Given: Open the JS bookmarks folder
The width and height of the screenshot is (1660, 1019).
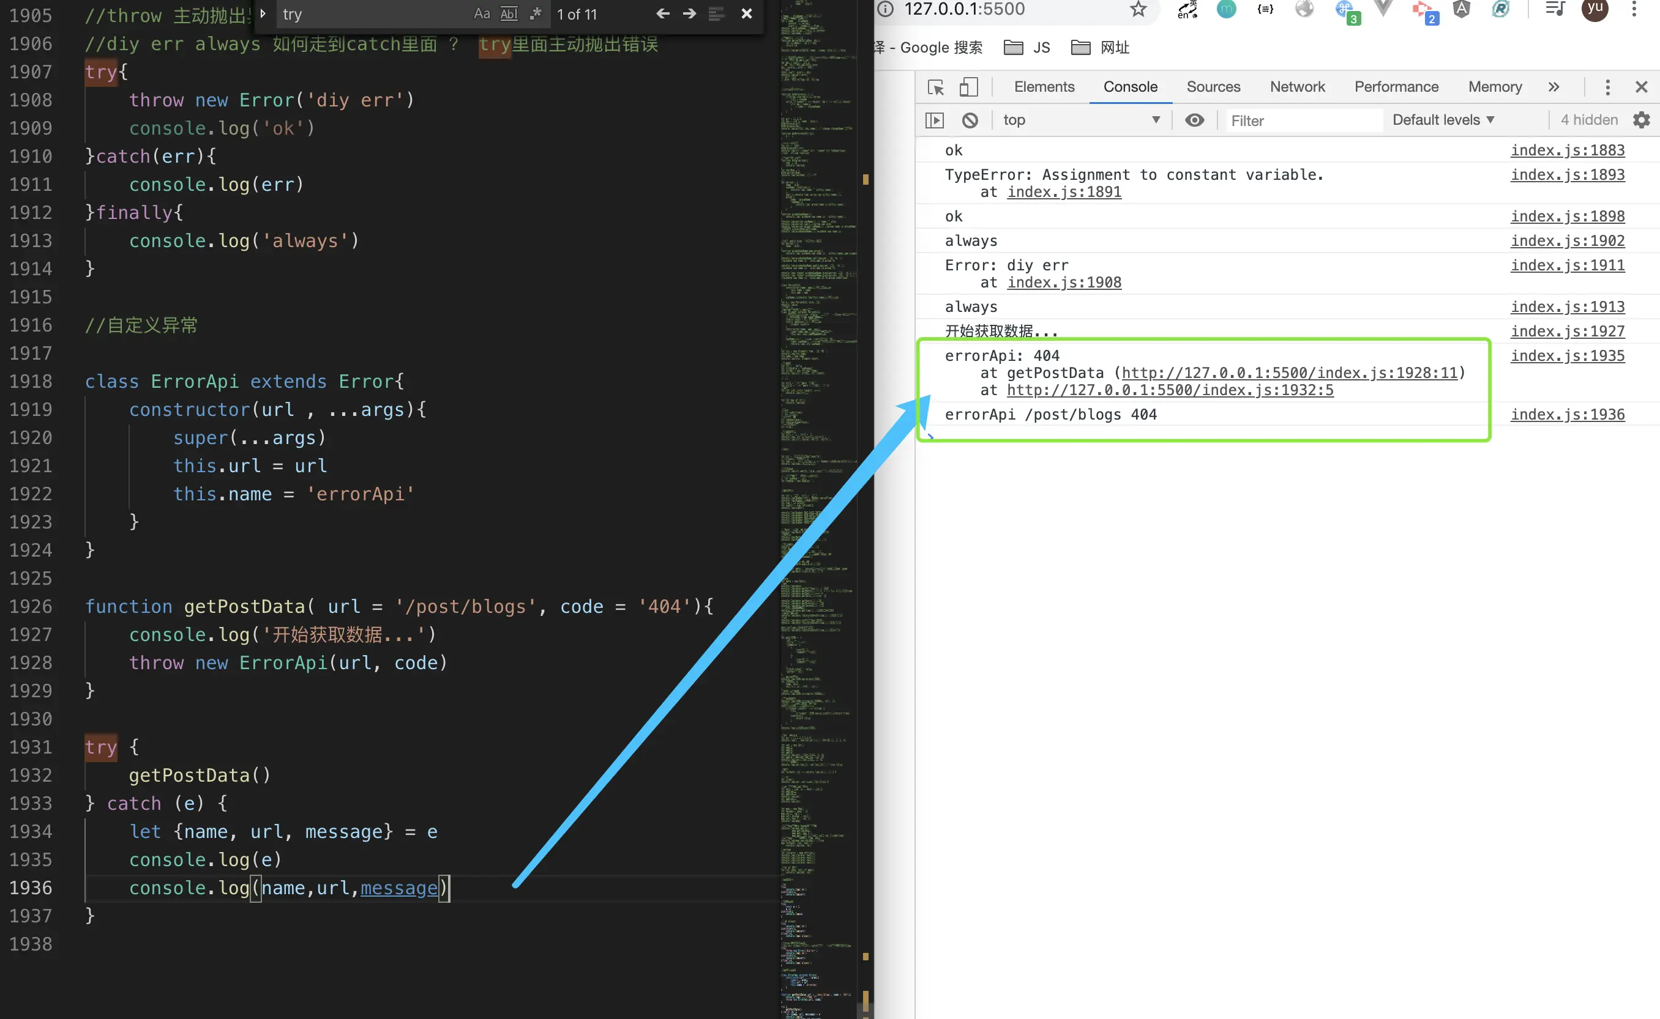Looking at the screenshot, I should click(x=1027, y=47).
